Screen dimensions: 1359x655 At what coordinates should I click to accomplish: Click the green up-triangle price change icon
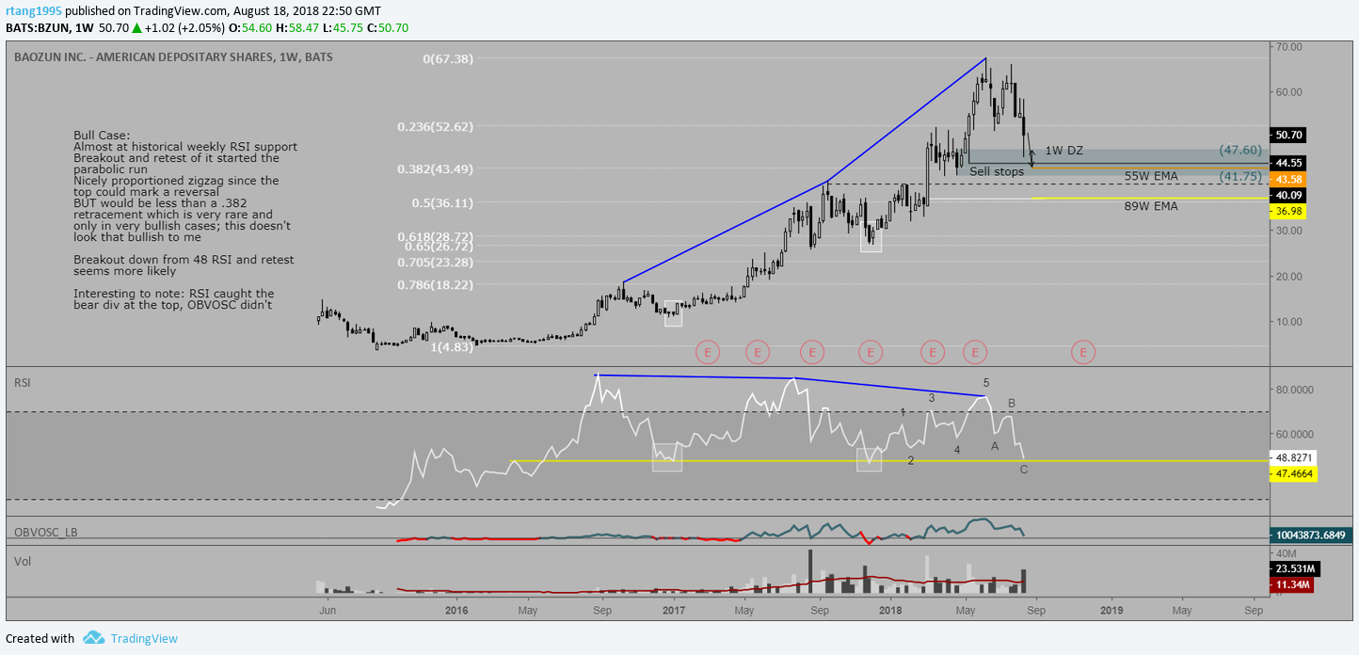[136, 28]
